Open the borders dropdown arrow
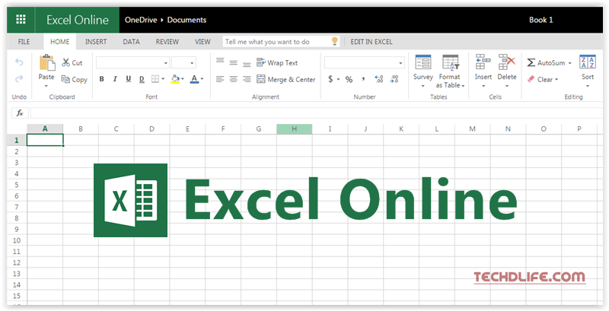This screenshot has height=311, width=609. tap(163, 79)
